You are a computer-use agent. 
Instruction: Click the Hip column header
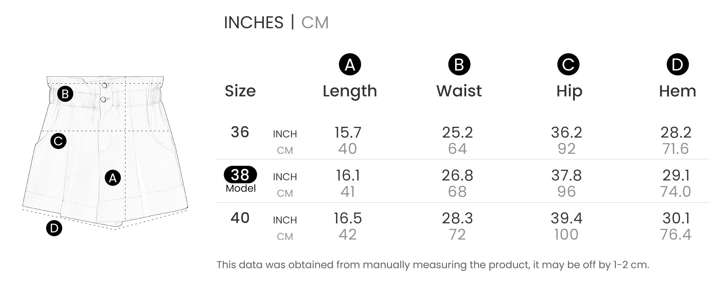point(569,91)
